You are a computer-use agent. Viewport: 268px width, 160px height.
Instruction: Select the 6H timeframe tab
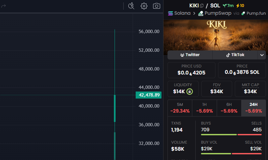(229, 108)
